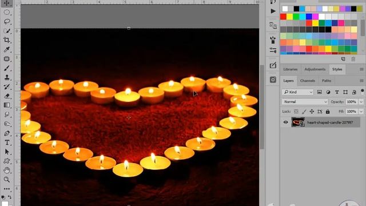
Task: Toggle filter for type layers
Action: pyautogui.click(x=337, y=92)
